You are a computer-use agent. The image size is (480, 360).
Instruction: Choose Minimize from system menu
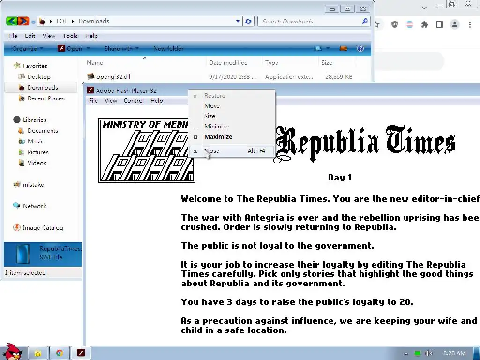[232, 126]
